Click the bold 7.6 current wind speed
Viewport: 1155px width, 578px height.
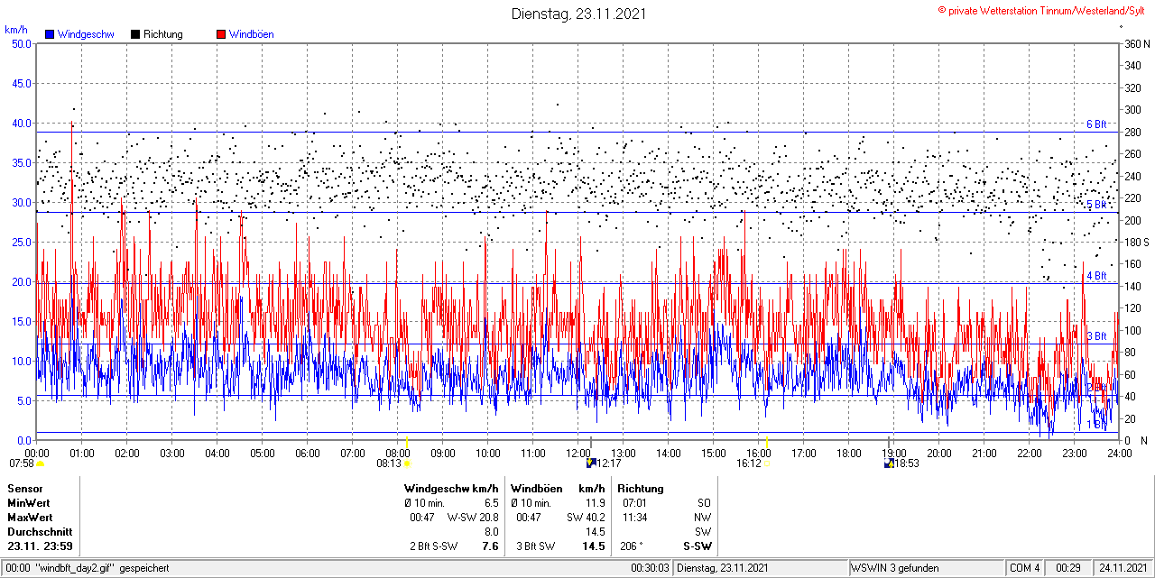click(490, 546)
